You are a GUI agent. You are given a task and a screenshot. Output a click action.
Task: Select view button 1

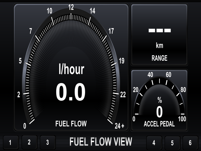coord(11,142)
